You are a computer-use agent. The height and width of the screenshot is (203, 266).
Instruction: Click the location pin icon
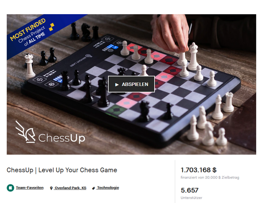51,188
